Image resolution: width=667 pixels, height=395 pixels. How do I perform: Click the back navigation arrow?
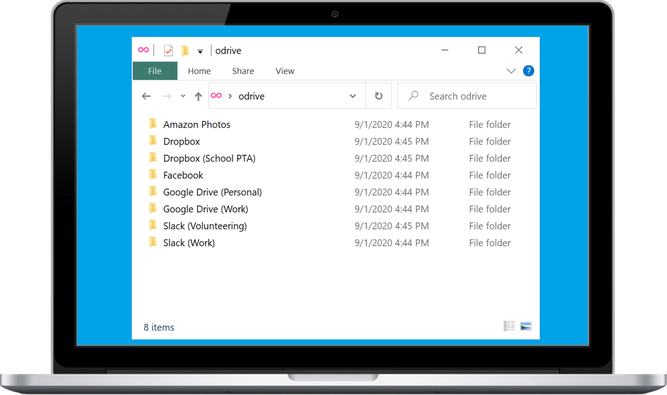pos(146,96)
